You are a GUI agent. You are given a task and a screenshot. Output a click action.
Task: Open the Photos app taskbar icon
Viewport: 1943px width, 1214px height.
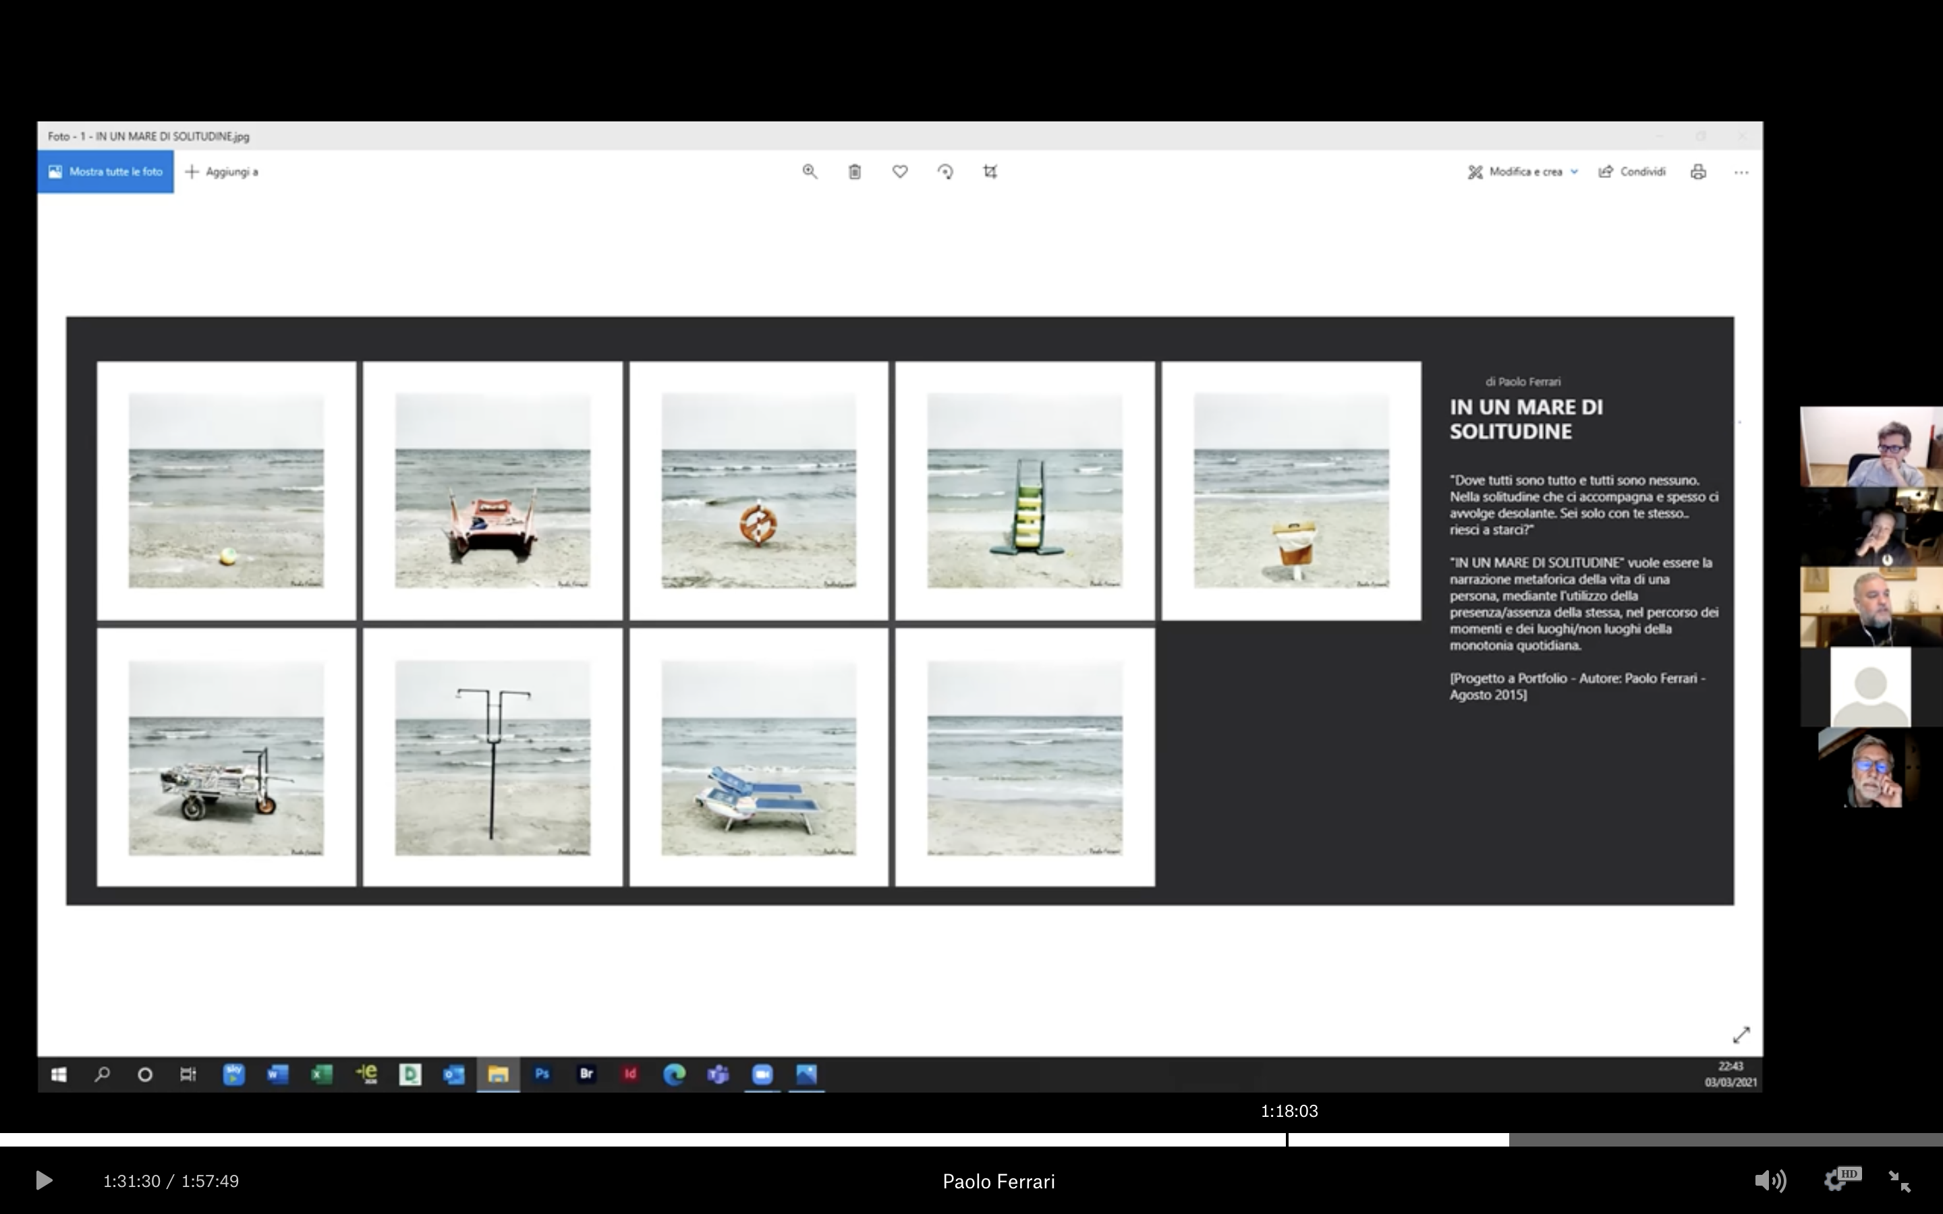pos(806,1074)
